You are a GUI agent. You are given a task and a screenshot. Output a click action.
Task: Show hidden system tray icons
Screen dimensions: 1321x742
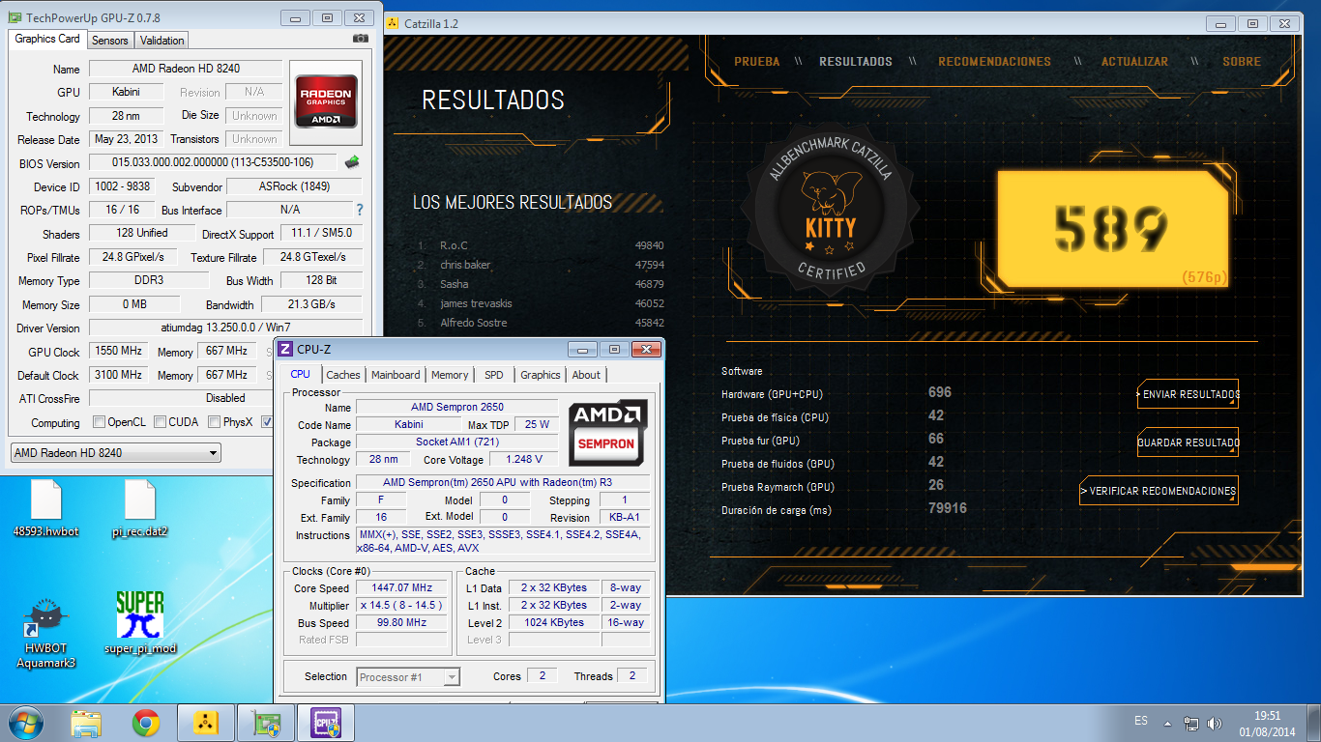(x=1169, y=723)
